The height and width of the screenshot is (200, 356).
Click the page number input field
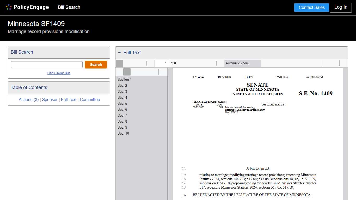(x=162, y=63)
